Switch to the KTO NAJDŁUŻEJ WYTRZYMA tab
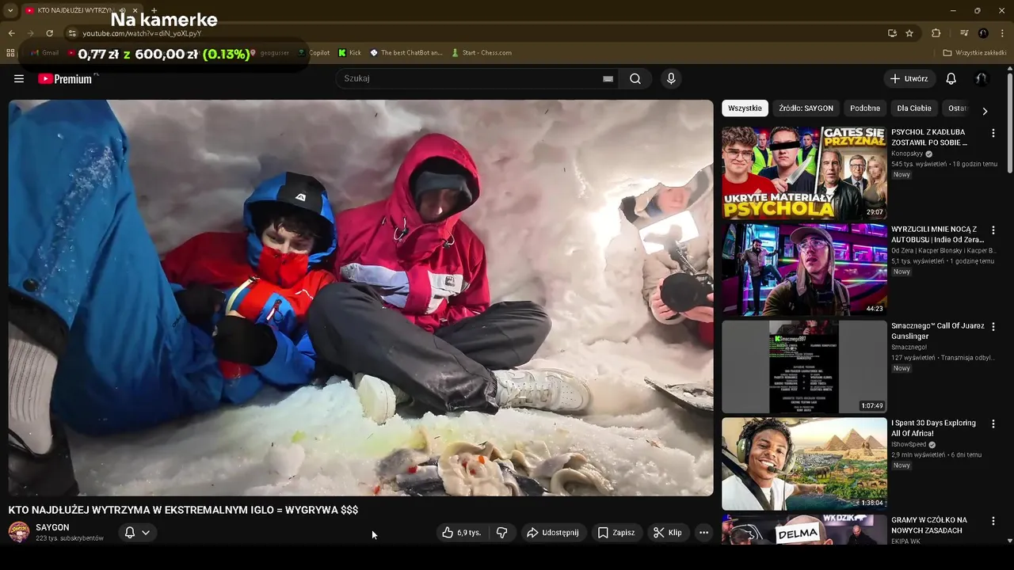The image size is (1014, 570). [75, 10]
